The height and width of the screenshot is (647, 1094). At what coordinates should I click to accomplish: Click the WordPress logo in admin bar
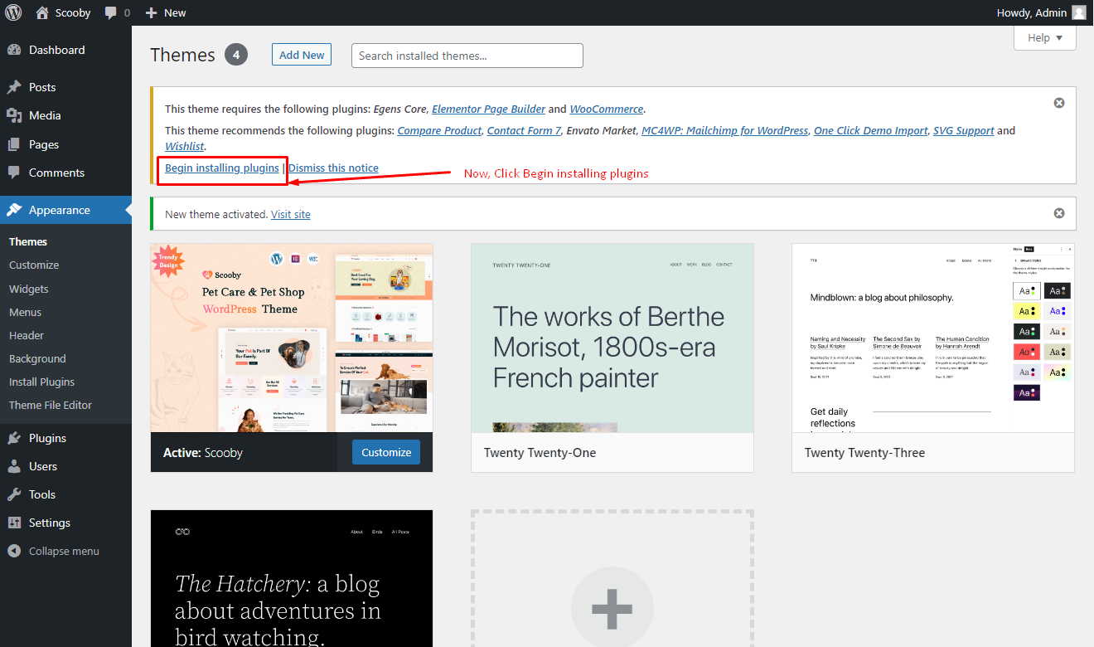(13, 12)
